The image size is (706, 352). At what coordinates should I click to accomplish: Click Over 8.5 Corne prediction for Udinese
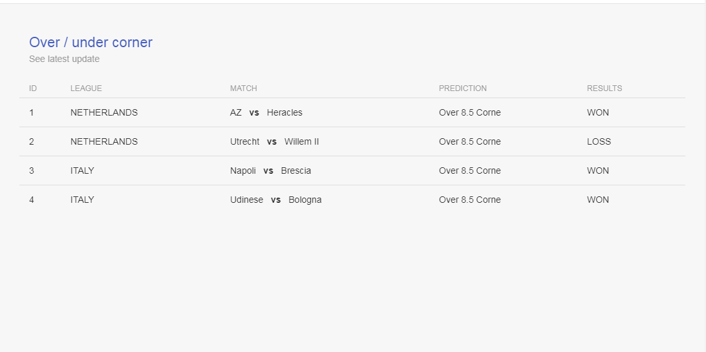469,200
